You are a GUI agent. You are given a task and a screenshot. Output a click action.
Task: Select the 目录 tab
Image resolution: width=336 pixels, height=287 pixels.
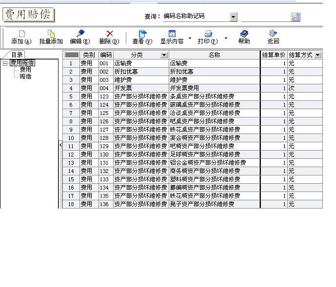point(17,55)
